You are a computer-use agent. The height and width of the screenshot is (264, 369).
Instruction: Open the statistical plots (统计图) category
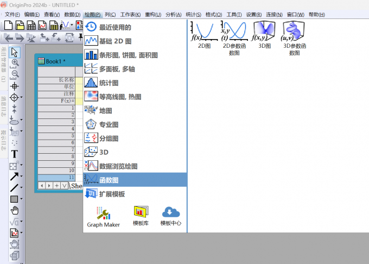point(135,83)
